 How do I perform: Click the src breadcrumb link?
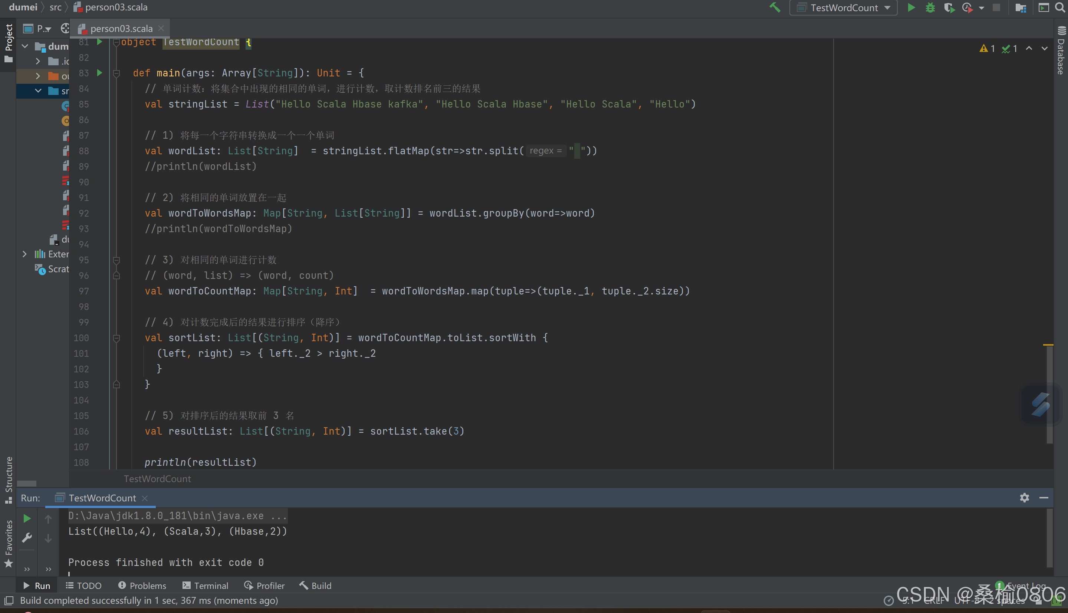tap(55, 7)
